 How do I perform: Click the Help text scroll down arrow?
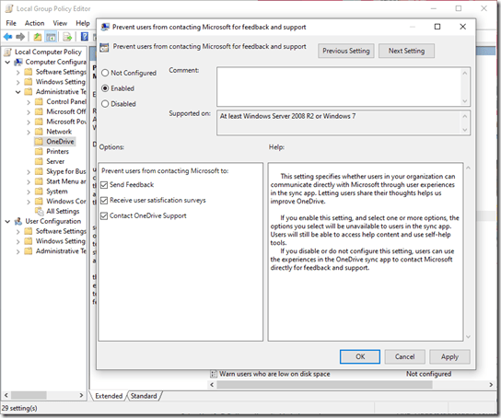468,337
